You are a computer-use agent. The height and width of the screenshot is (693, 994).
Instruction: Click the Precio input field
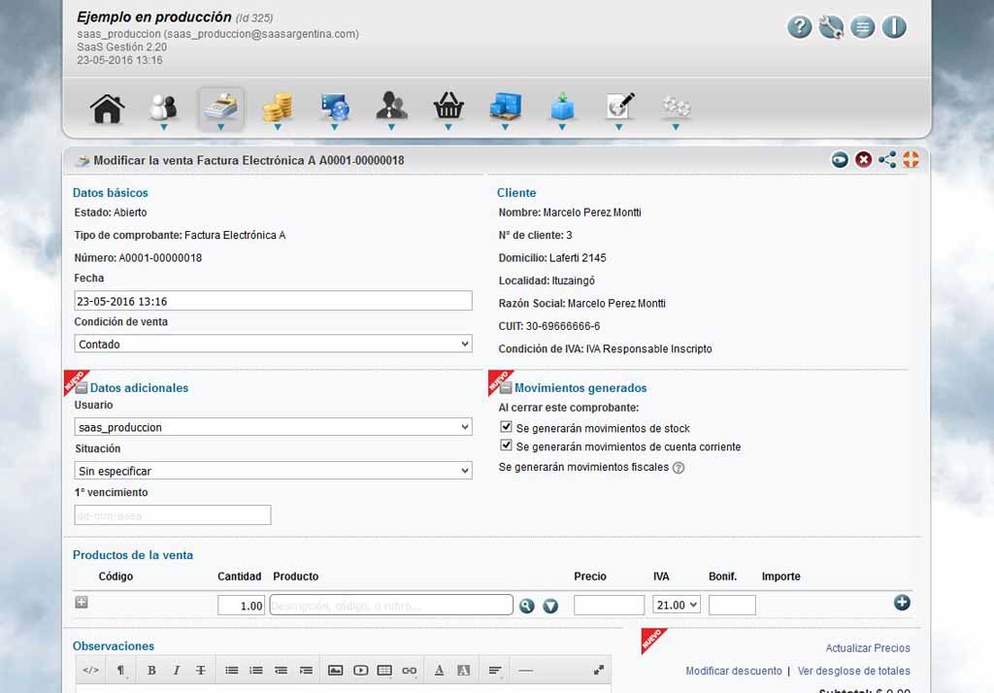tap(609, 605)
